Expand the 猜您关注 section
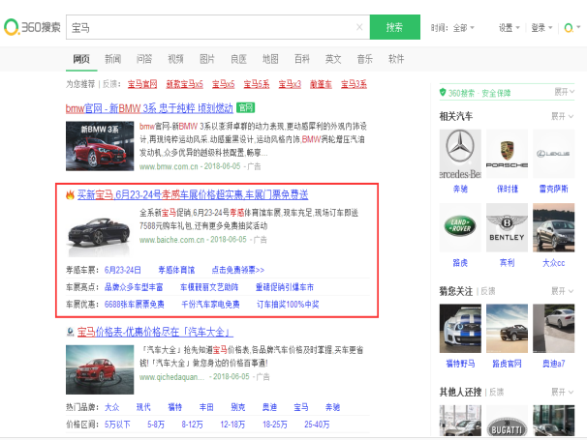Image resolution: width=587 pixels, height=440 pixels. [x=562, y=291]
